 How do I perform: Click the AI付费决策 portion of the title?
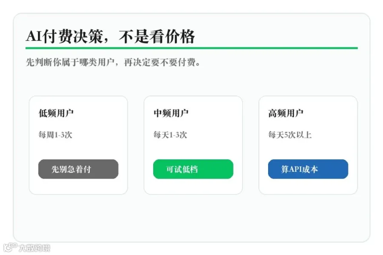64,37
